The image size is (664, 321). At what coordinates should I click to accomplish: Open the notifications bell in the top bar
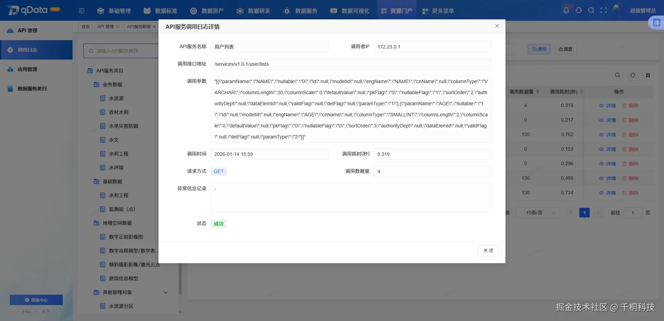(565, 10)
